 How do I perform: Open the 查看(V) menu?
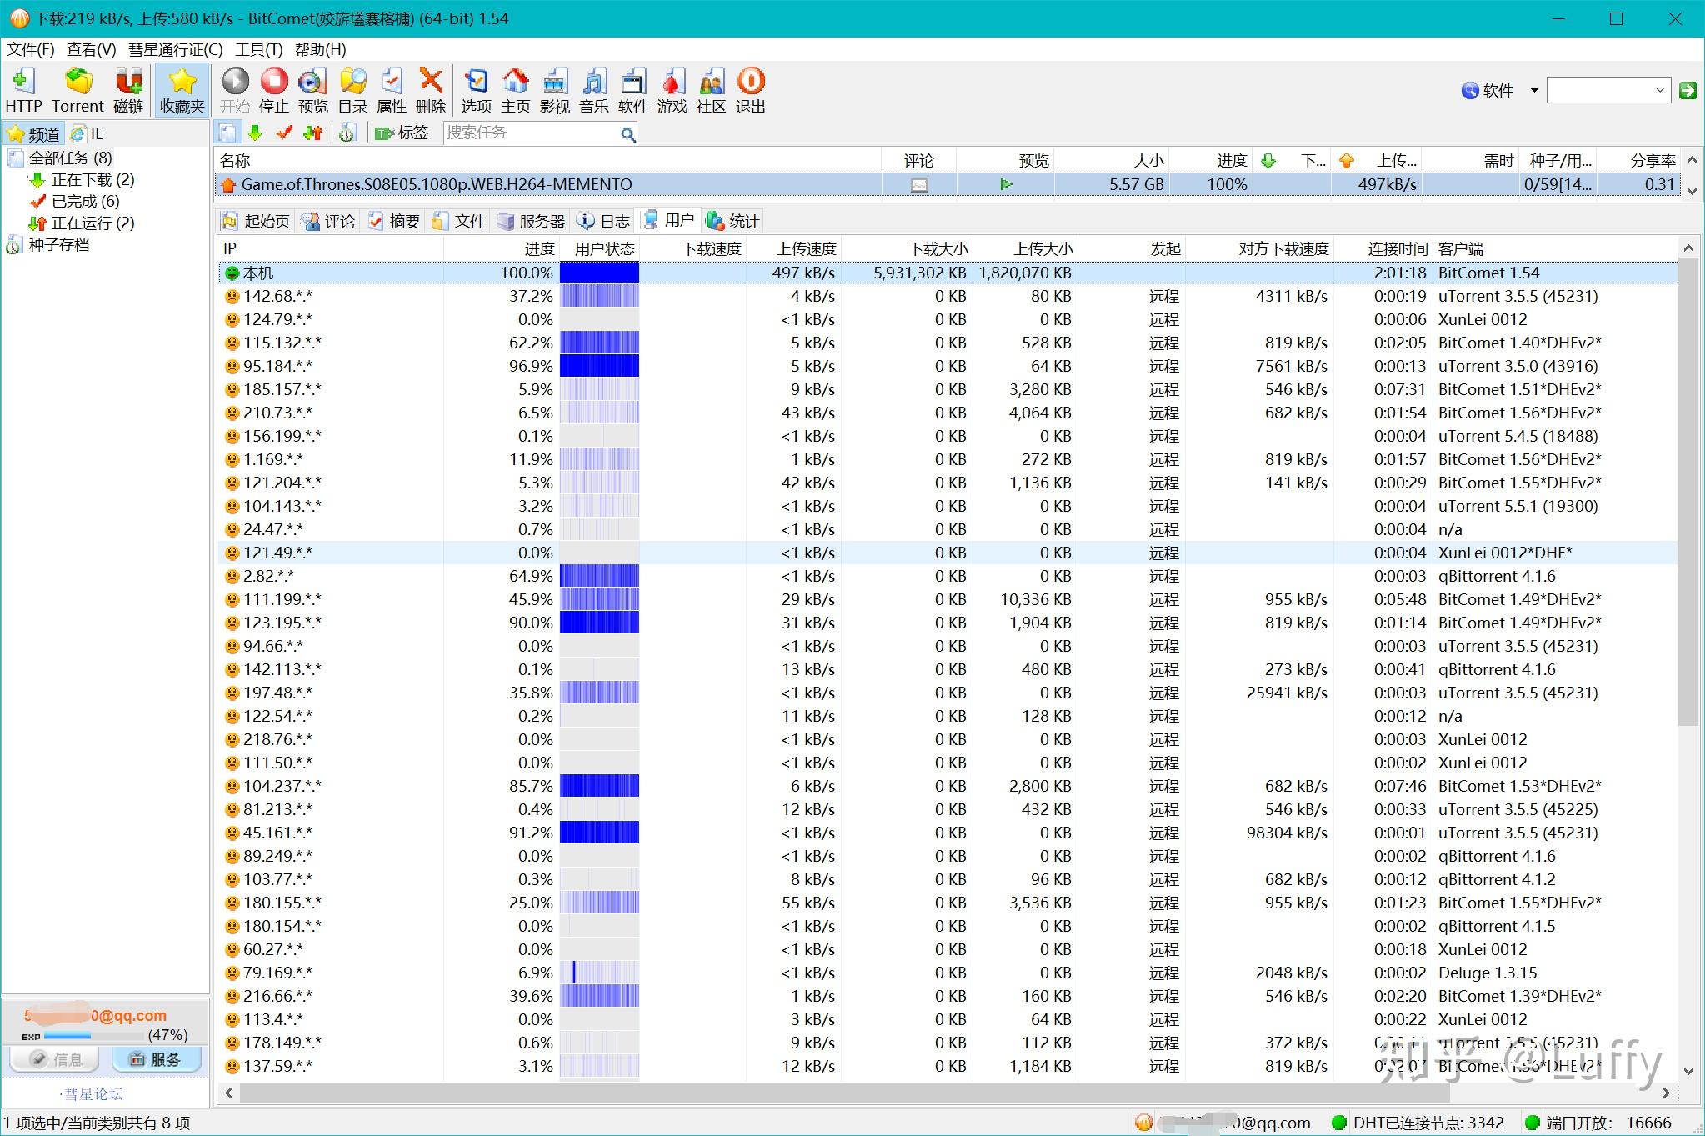[x=92, y=49]
